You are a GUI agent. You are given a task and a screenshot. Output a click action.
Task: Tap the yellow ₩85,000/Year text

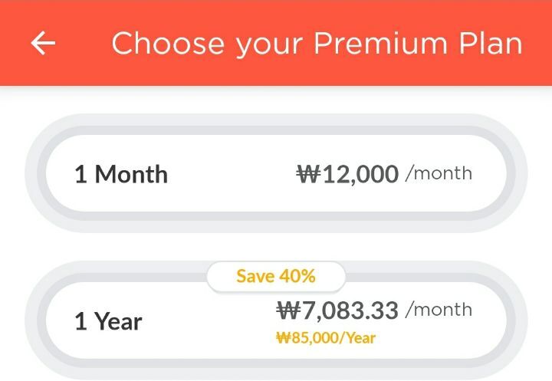click(x=326, y=337)
